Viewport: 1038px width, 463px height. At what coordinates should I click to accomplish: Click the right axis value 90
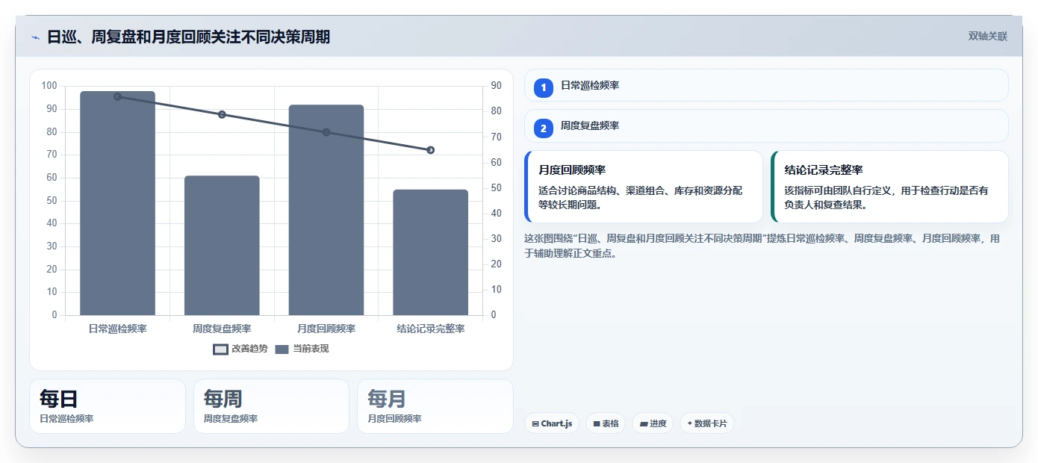point(496,86)
